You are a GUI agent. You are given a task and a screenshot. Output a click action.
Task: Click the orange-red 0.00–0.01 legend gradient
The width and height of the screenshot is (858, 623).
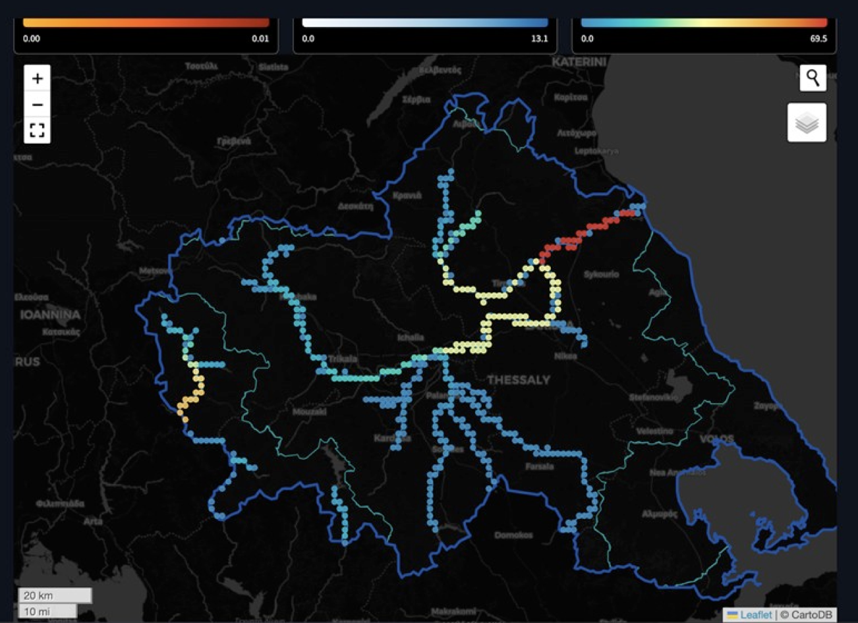(x=146, y=23)
